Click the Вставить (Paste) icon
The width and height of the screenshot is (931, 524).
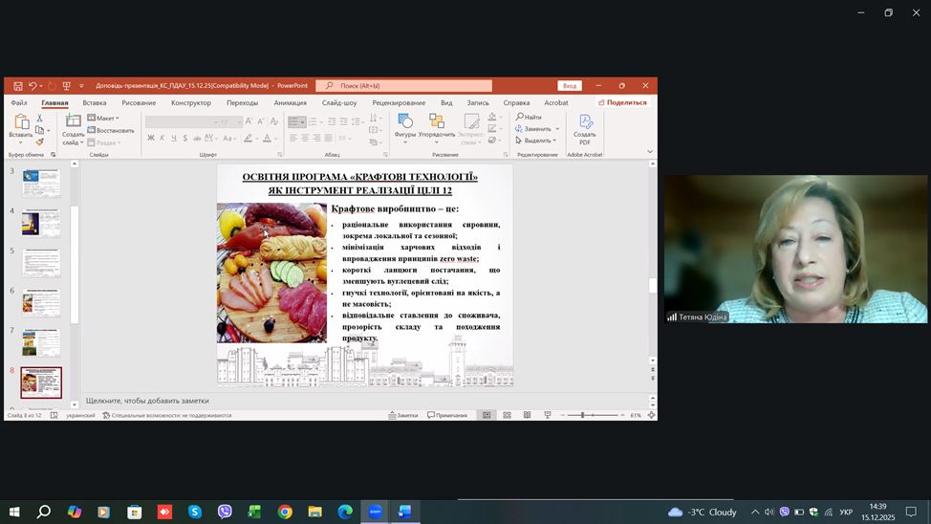20,123
